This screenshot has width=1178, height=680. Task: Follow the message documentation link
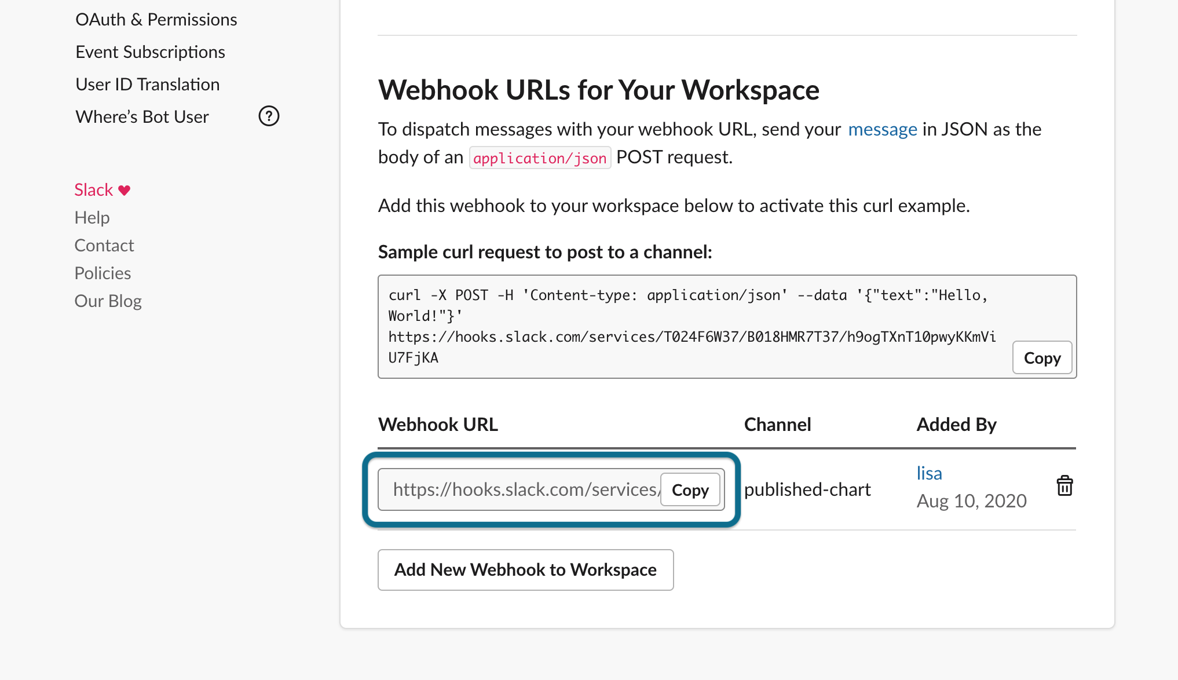point(883,129)
